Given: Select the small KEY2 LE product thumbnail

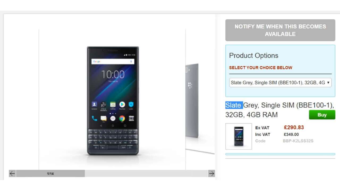Looking at the screenshot, I should click(x=239, y=136).
